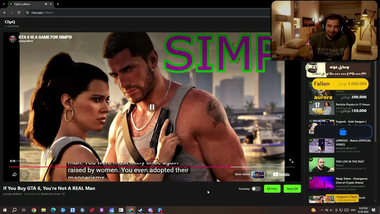This screenshot has height=214, width=380.
Task: Play LEPROUS - Below (OFFICIAL VIDEO) from queue
Action: click(x=339, y=146)
